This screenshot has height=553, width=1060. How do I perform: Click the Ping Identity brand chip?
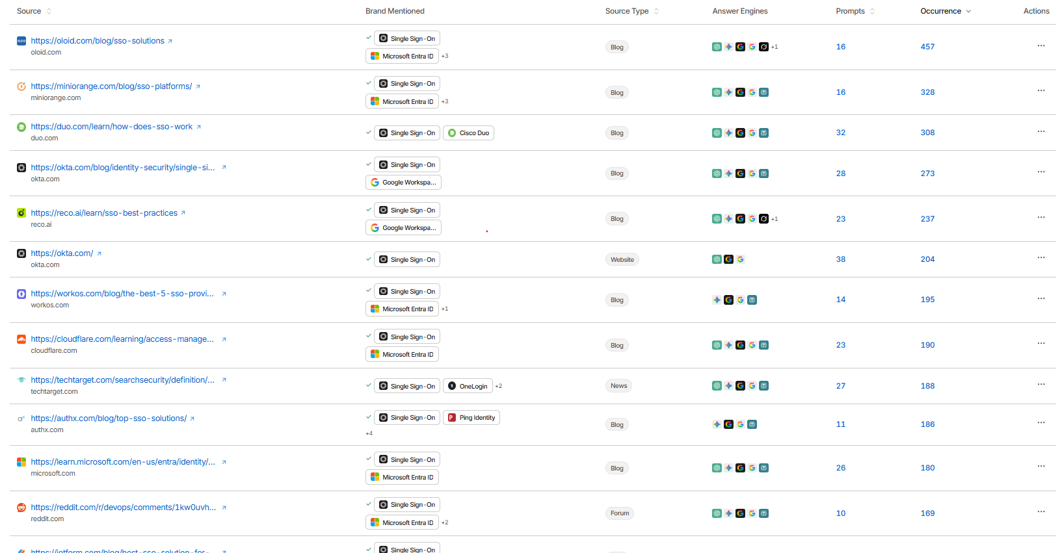point(471,418)
